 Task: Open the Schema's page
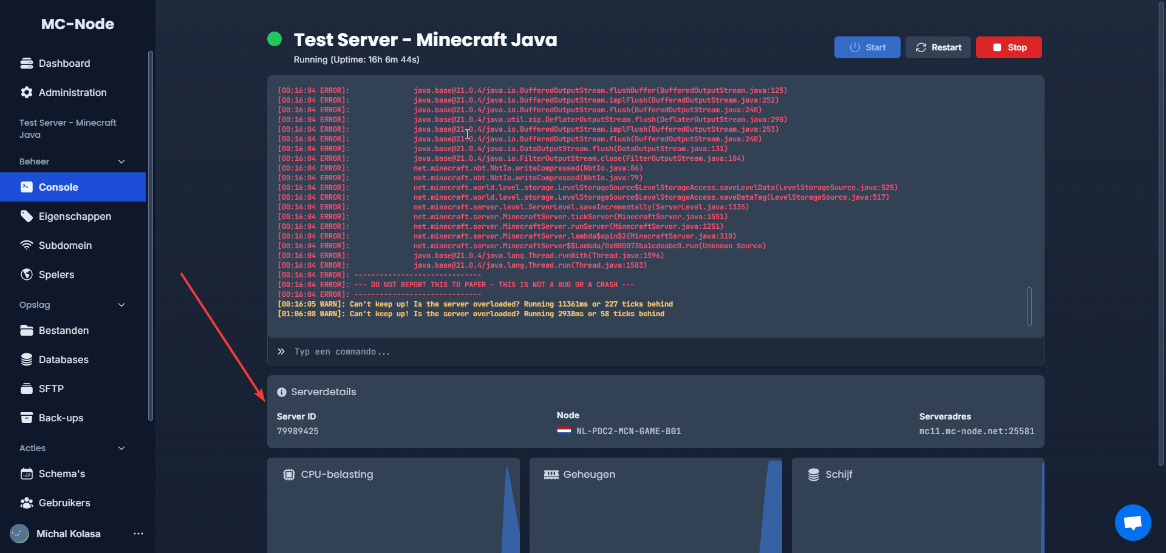(73, 473)
